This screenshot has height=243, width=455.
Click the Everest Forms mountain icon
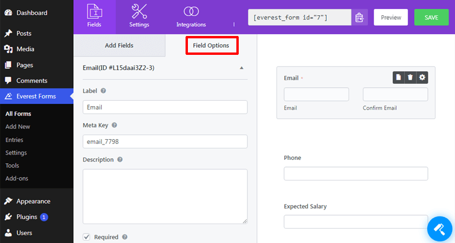pos(8,96)
